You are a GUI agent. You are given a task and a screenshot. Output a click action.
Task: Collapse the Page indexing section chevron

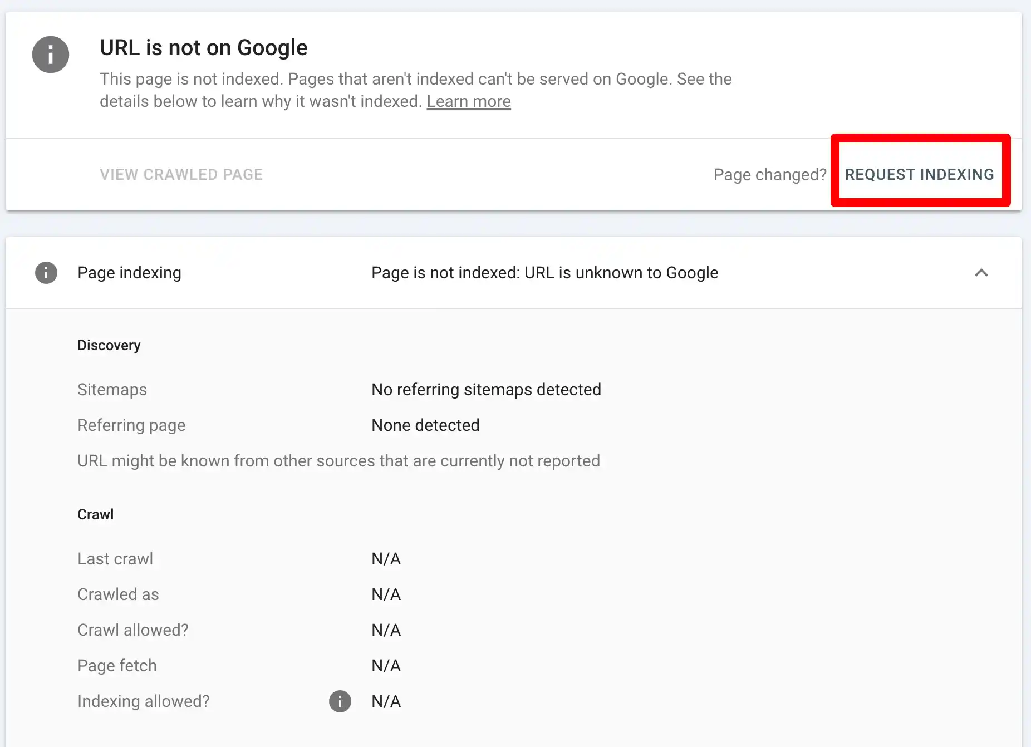(x=981, y=273)
